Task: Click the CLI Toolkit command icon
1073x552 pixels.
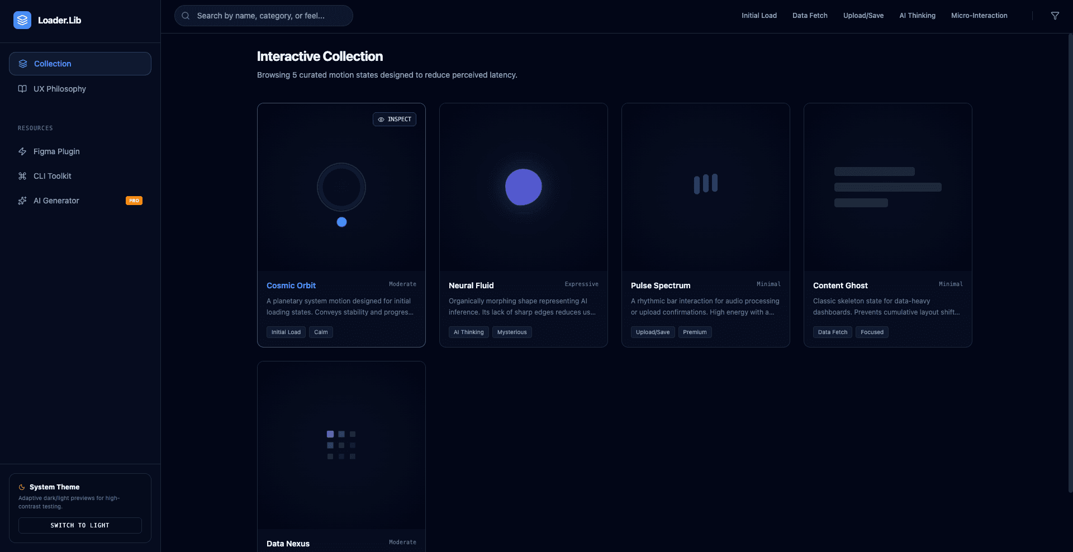Action: point(22,176)
